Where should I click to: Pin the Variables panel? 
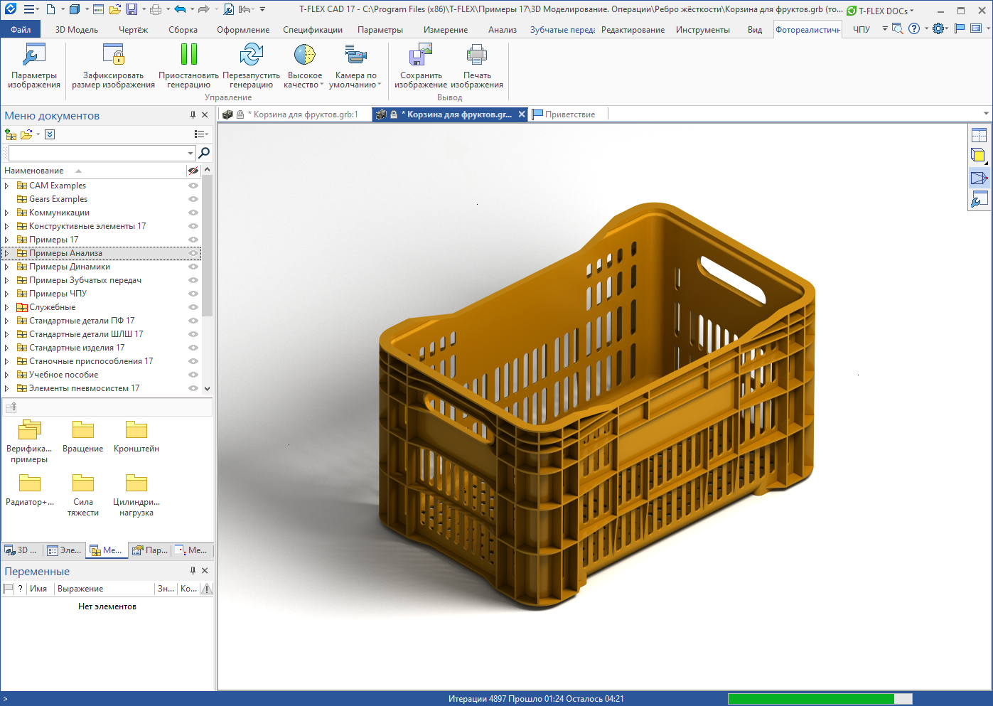click(x=193, y=571)
